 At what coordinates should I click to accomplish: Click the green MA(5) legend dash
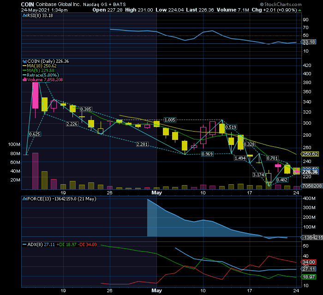[x=24, y=71]
